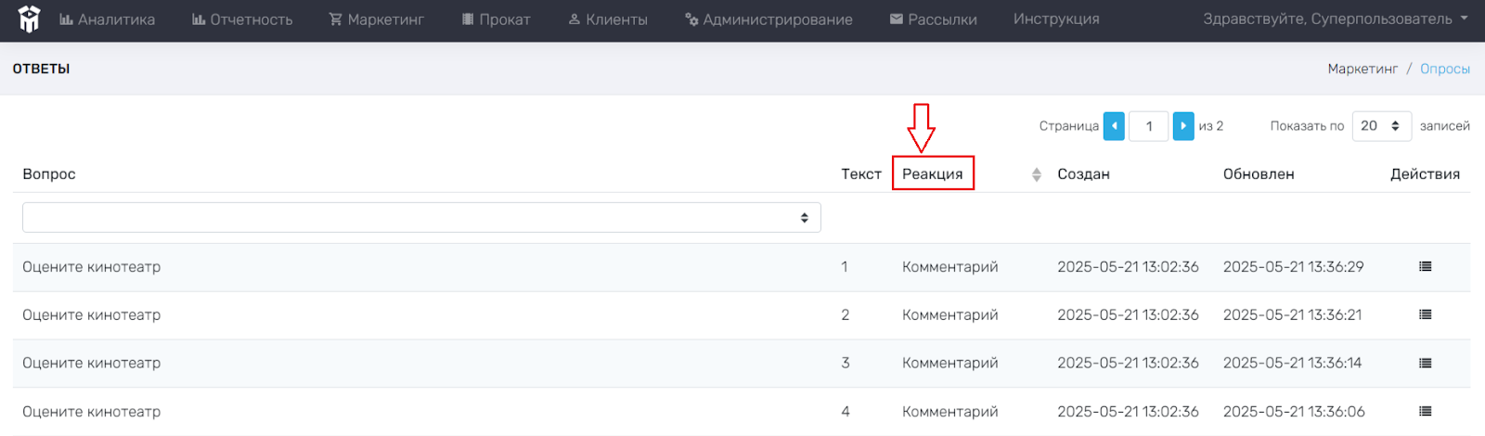1485x436 pixels.
Task: Open the Администрирование menu
Action: click(768, 19)
